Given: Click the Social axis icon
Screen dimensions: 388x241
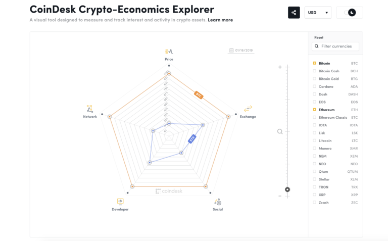Looking at the screenshot, I should [x=218, y=202].
